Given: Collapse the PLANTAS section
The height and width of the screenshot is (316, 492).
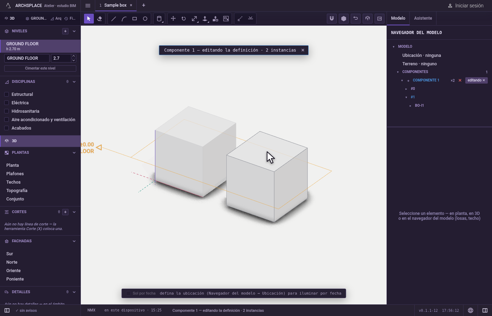Looking at the screenshot, I should [x=74, y=153].
